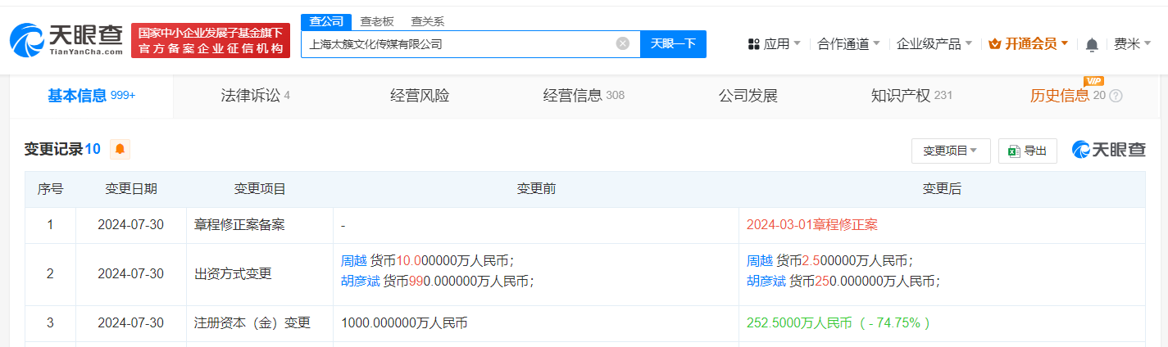
Task: Select the 知识产权 tab
Action: (x=911, y=96)
